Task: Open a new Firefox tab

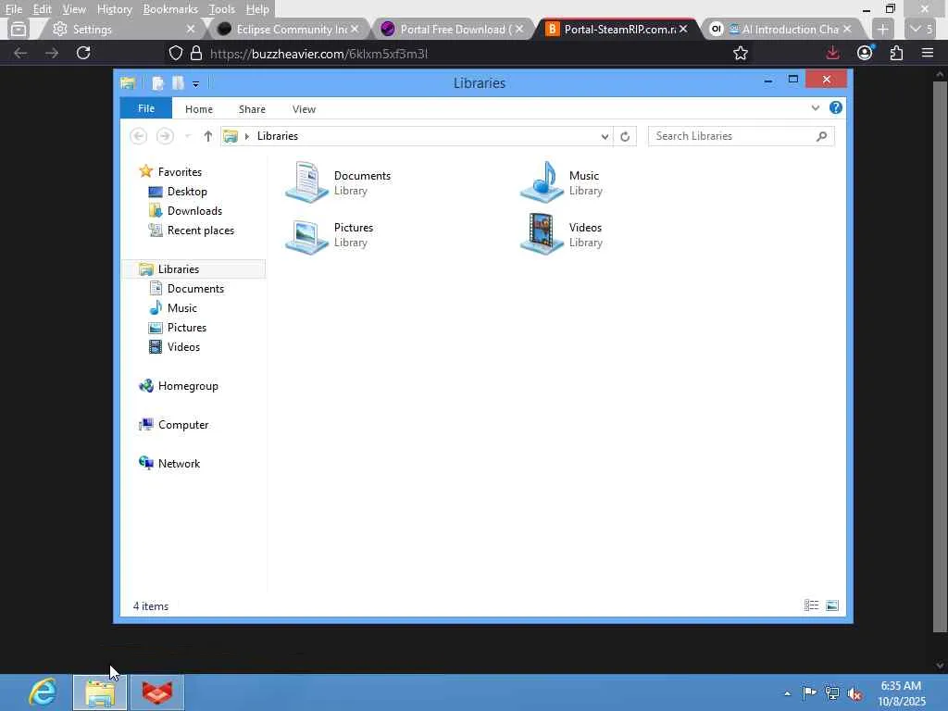Action: point(882,29)
